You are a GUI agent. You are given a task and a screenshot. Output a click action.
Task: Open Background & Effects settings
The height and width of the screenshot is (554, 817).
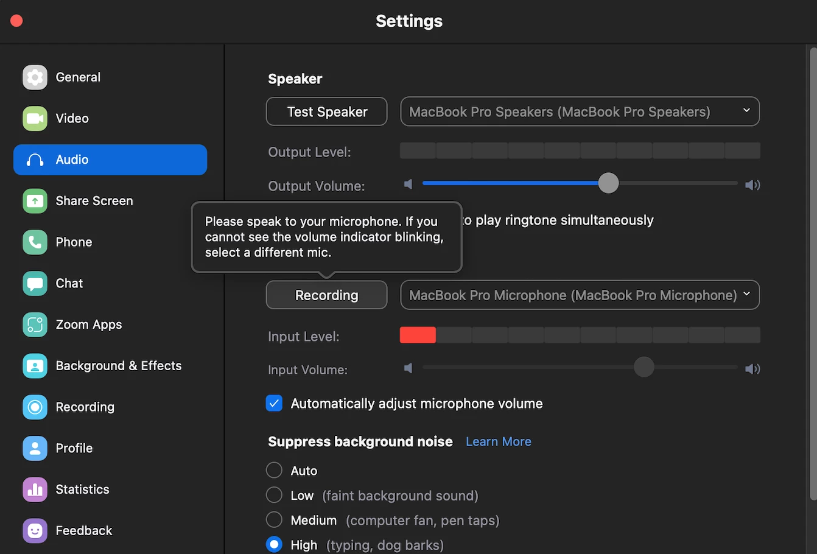point(110,366)
